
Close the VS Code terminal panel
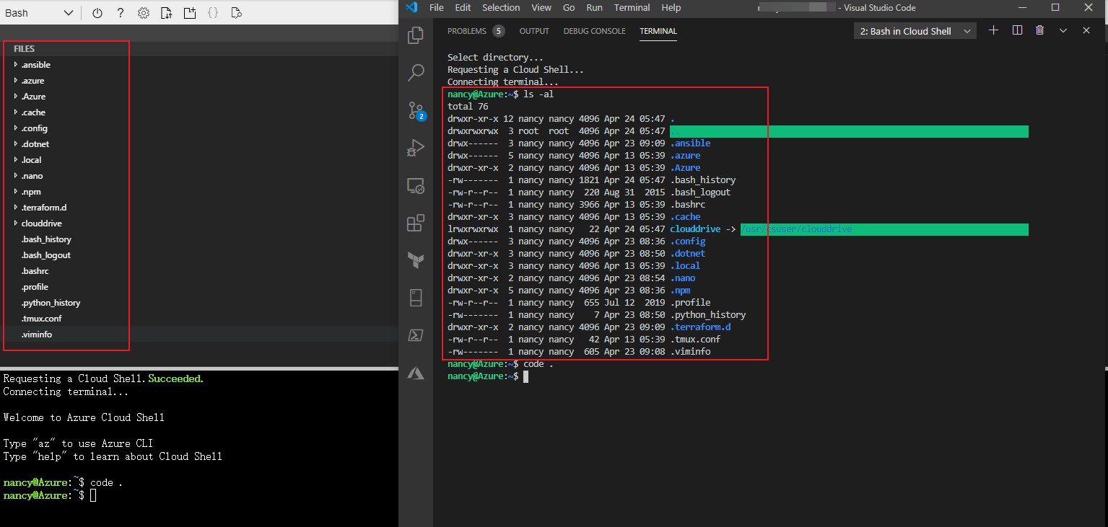coord(1086,30)
